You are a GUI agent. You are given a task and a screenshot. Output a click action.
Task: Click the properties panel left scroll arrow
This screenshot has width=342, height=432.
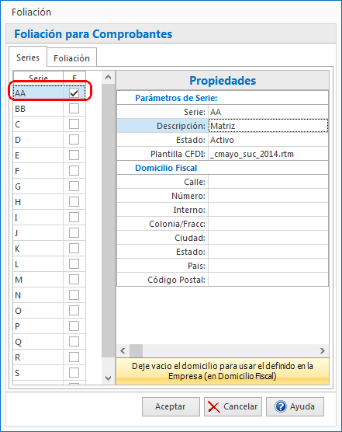[x=123, y=350]
